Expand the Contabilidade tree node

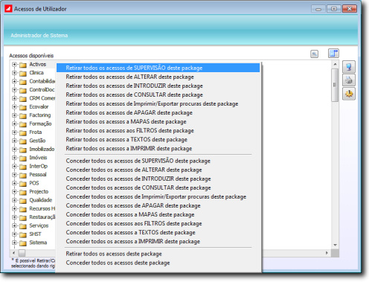click(x=14, y=81)
